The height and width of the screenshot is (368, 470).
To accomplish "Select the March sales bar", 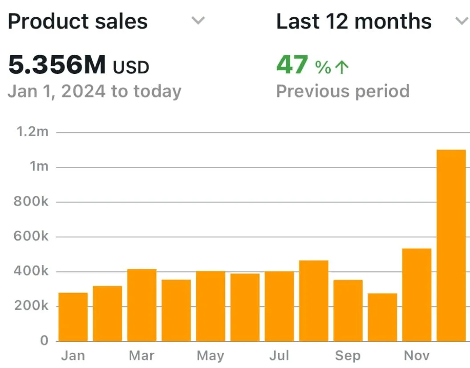I will pos(142,305).
